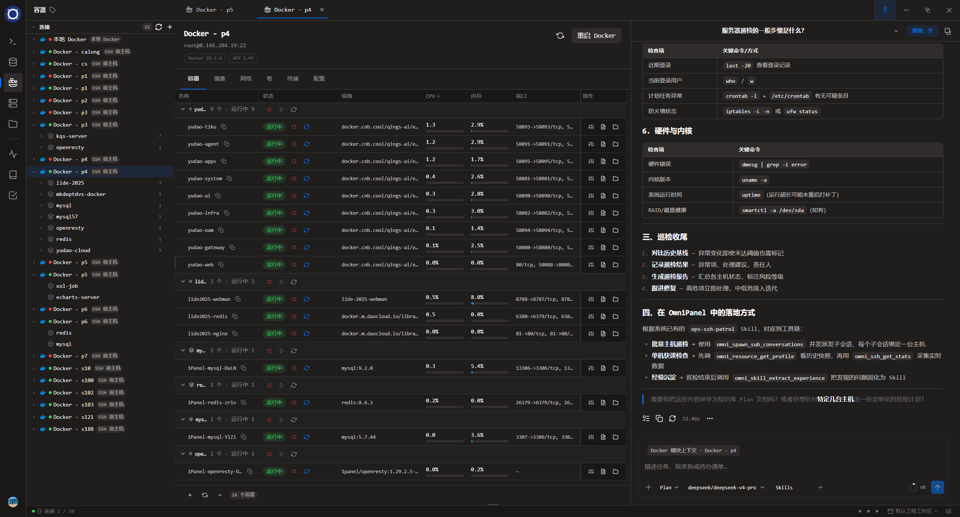The height and width of the screenshot is (517, 960).
Task: Close the Docker - p4 tab
Action: (x=322, y=10)
